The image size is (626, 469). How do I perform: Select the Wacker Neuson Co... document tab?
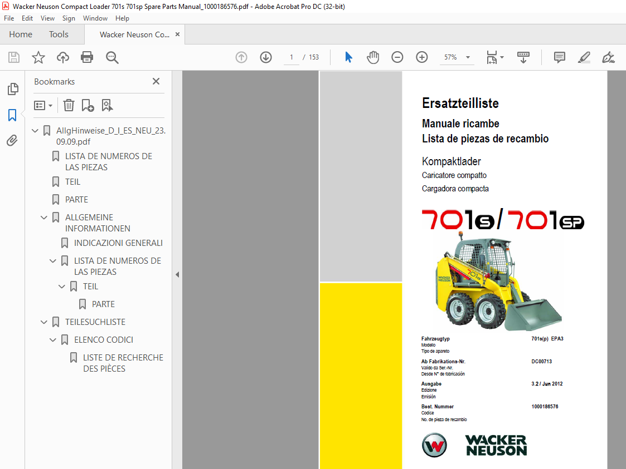[134, 34]
